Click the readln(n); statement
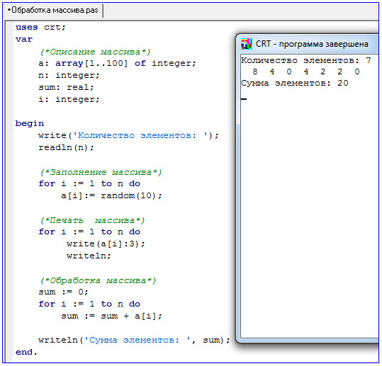The height and width of the screenshot is (366, 382). pos(66,147)
